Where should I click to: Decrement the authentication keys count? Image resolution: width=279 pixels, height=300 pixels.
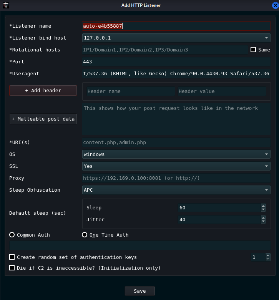268,259
